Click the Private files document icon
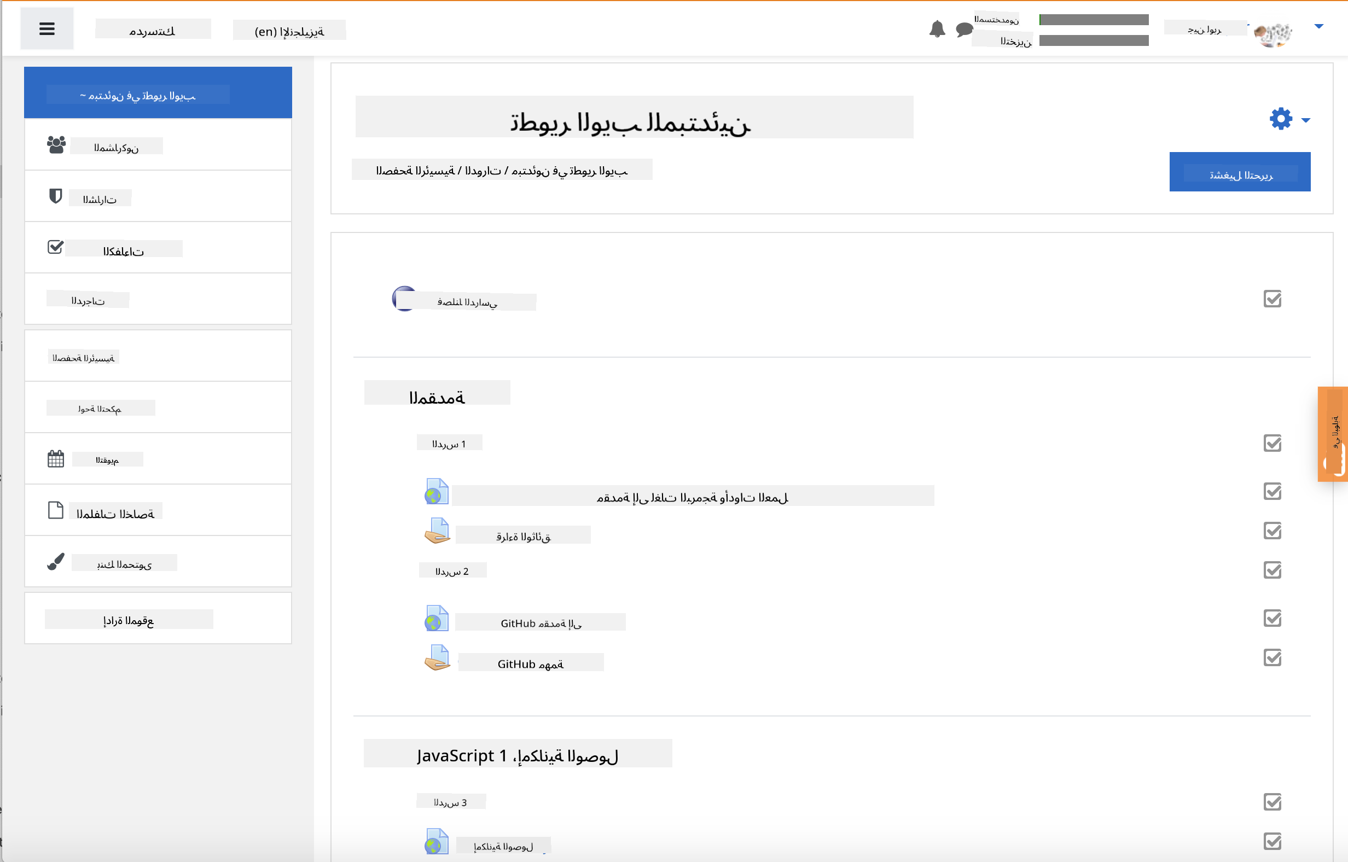Image resolution: width=1348 pixels, height=862 pixels. coord(55,510)
